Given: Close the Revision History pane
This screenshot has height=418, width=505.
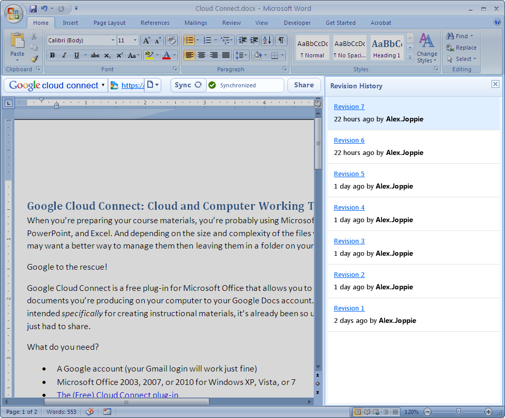Looking at the screenshot, I should 495,84.
